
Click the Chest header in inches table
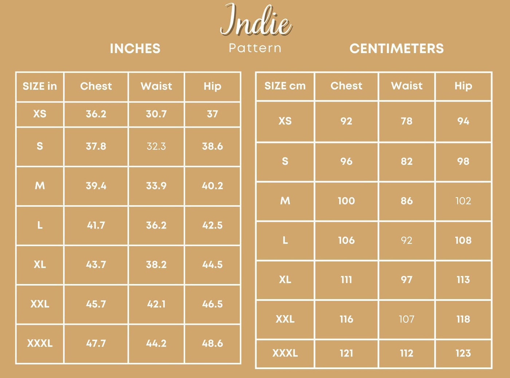pos(96,86)
